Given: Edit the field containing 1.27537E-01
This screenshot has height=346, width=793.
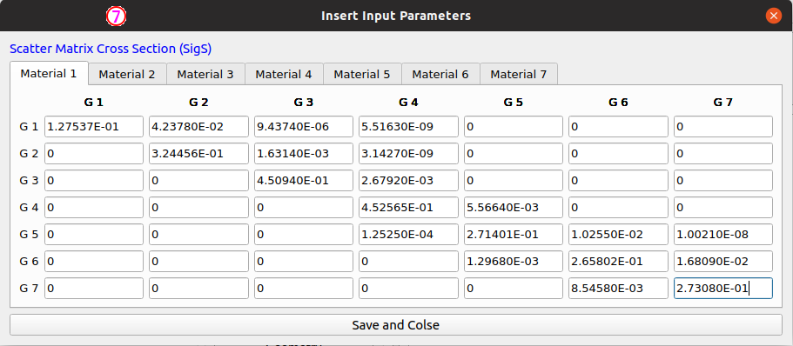Looking at the screenshot, I should click(94, 126).
